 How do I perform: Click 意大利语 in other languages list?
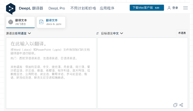point(79,70)
